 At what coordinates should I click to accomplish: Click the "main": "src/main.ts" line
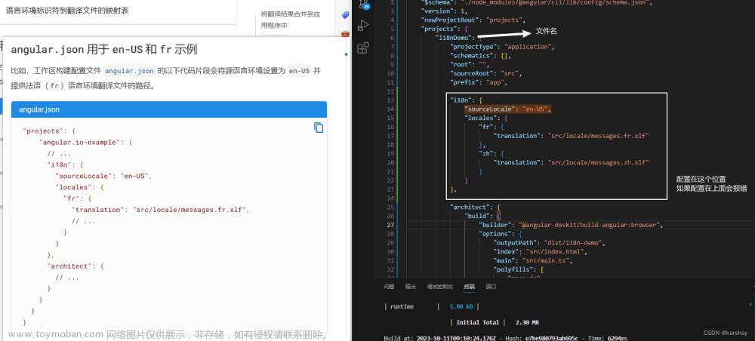click(532, 261)
